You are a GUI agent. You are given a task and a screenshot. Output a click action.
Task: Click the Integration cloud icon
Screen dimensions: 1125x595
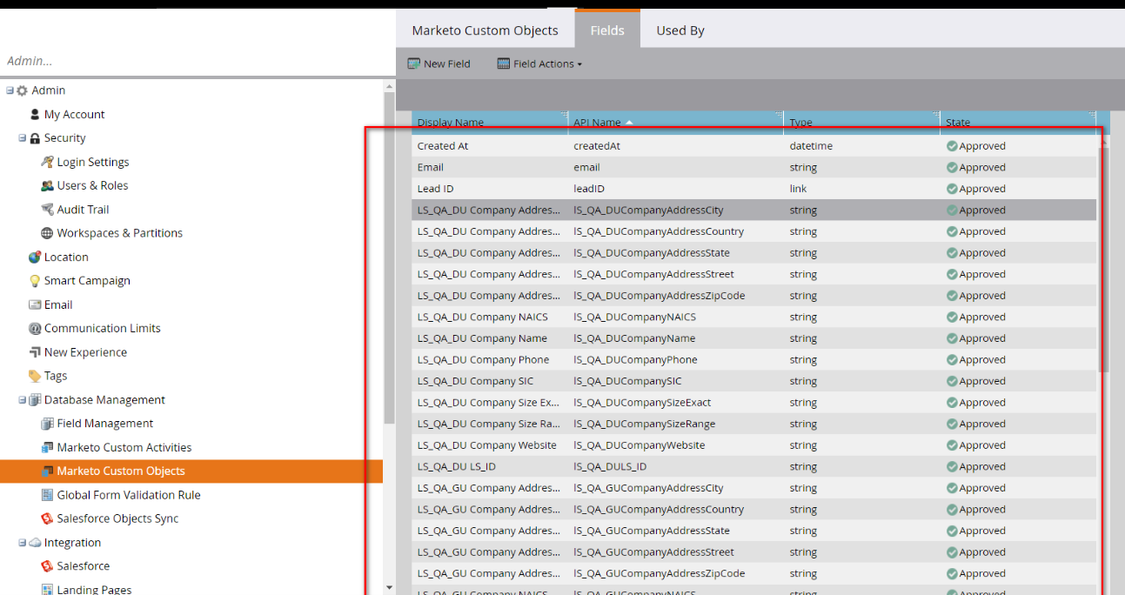click(35, 543)
